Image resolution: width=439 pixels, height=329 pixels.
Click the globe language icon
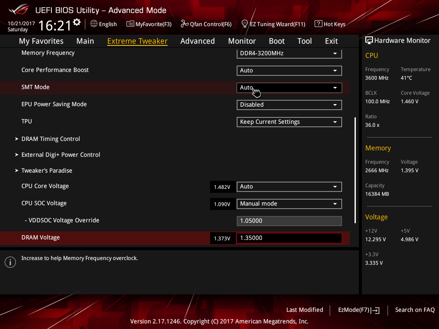pyautogui.click(x=94, y=24)
